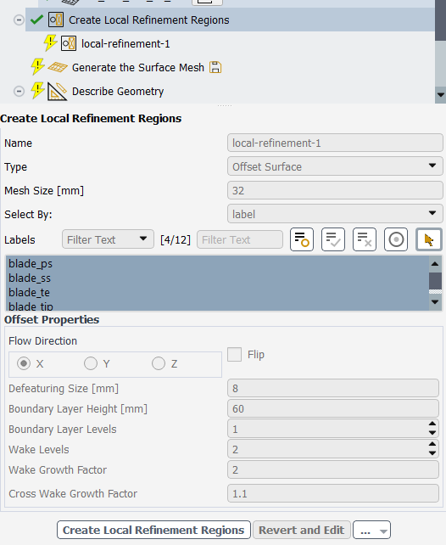Select X flow direction radio button
This screenshot has width=446, height=545.
(24, 363)
